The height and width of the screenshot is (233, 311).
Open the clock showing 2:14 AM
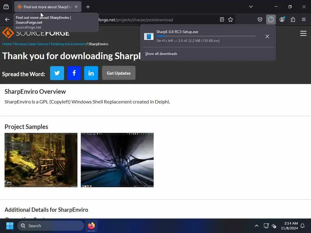tap(289, 226)
